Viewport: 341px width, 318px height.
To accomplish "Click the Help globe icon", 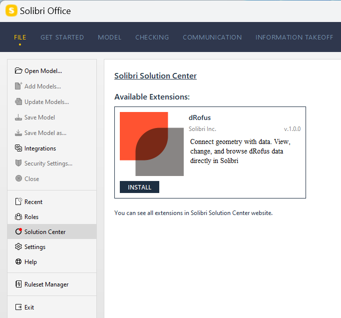I will point(18,262).
